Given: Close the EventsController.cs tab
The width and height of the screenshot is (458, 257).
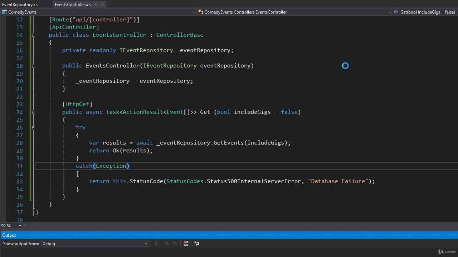Looking at the screenshot, I should pyautogui.click(x=103, y=5).
